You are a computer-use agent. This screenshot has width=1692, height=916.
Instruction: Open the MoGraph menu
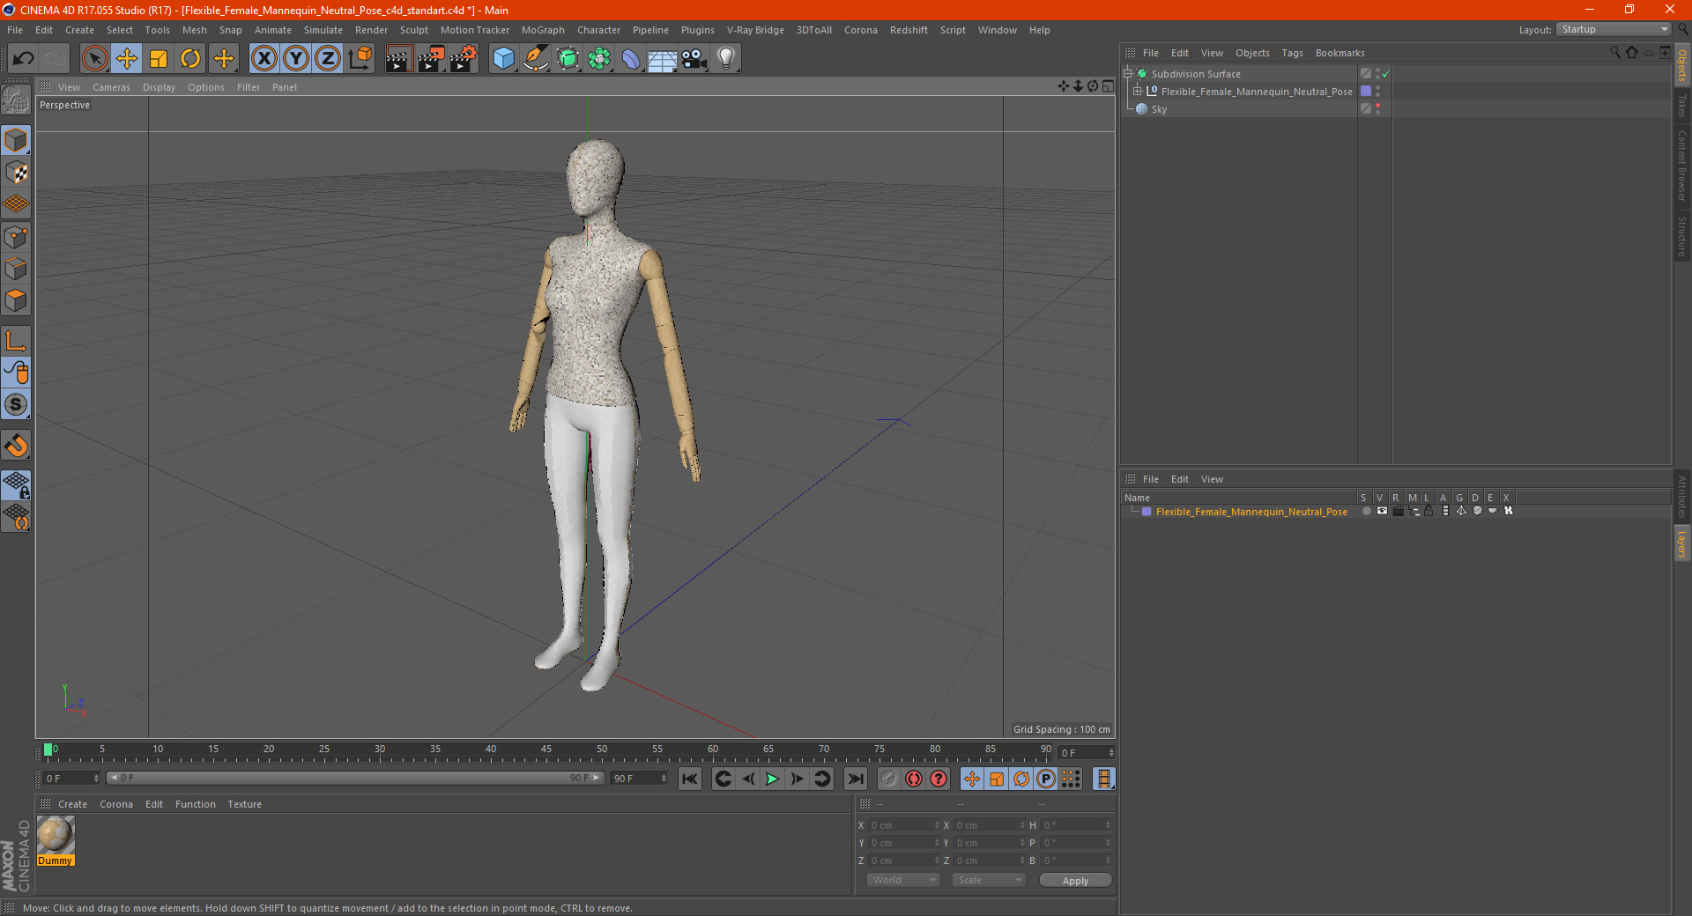(x=543, y=30)
